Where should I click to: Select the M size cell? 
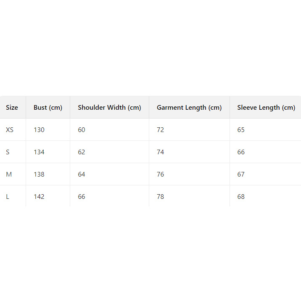click(9, 174)
